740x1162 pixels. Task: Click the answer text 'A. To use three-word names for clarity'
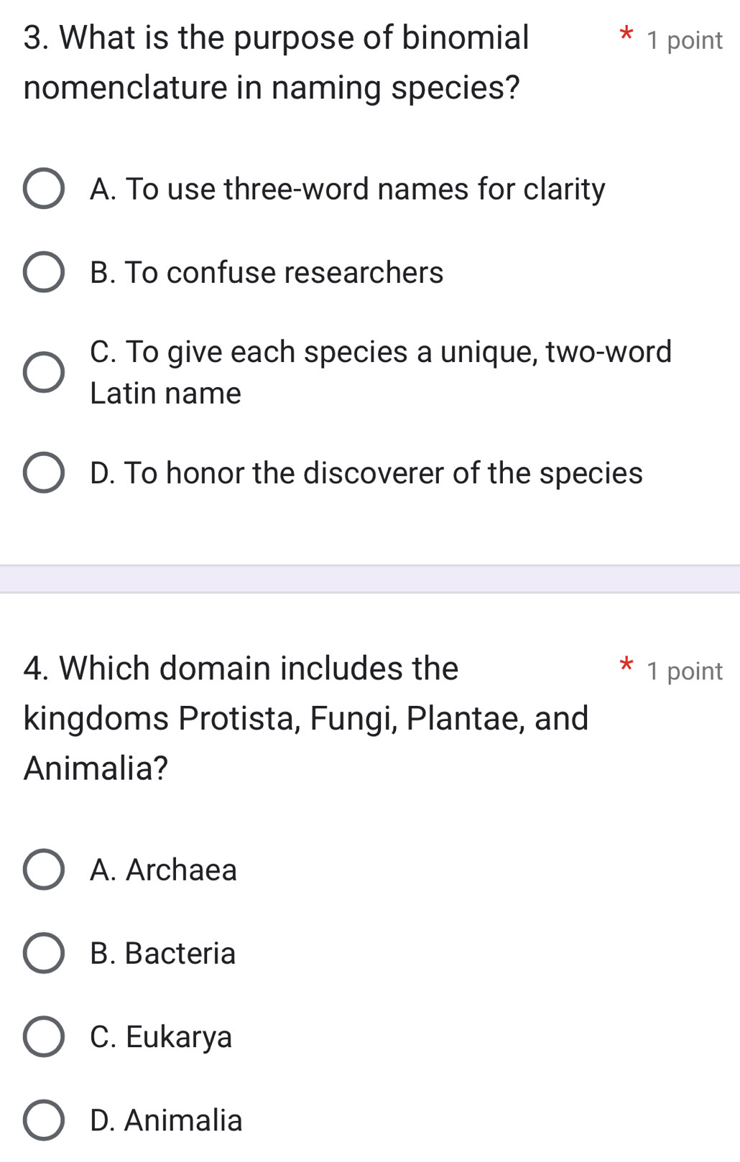point(348,189)
